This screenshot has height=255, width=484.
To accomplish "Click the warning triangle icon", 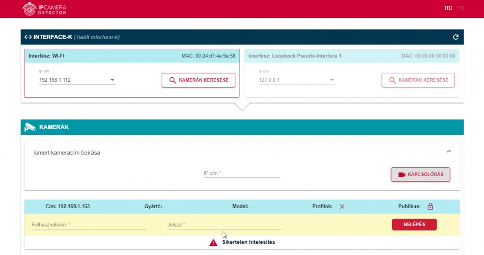I will pos(213,242).
